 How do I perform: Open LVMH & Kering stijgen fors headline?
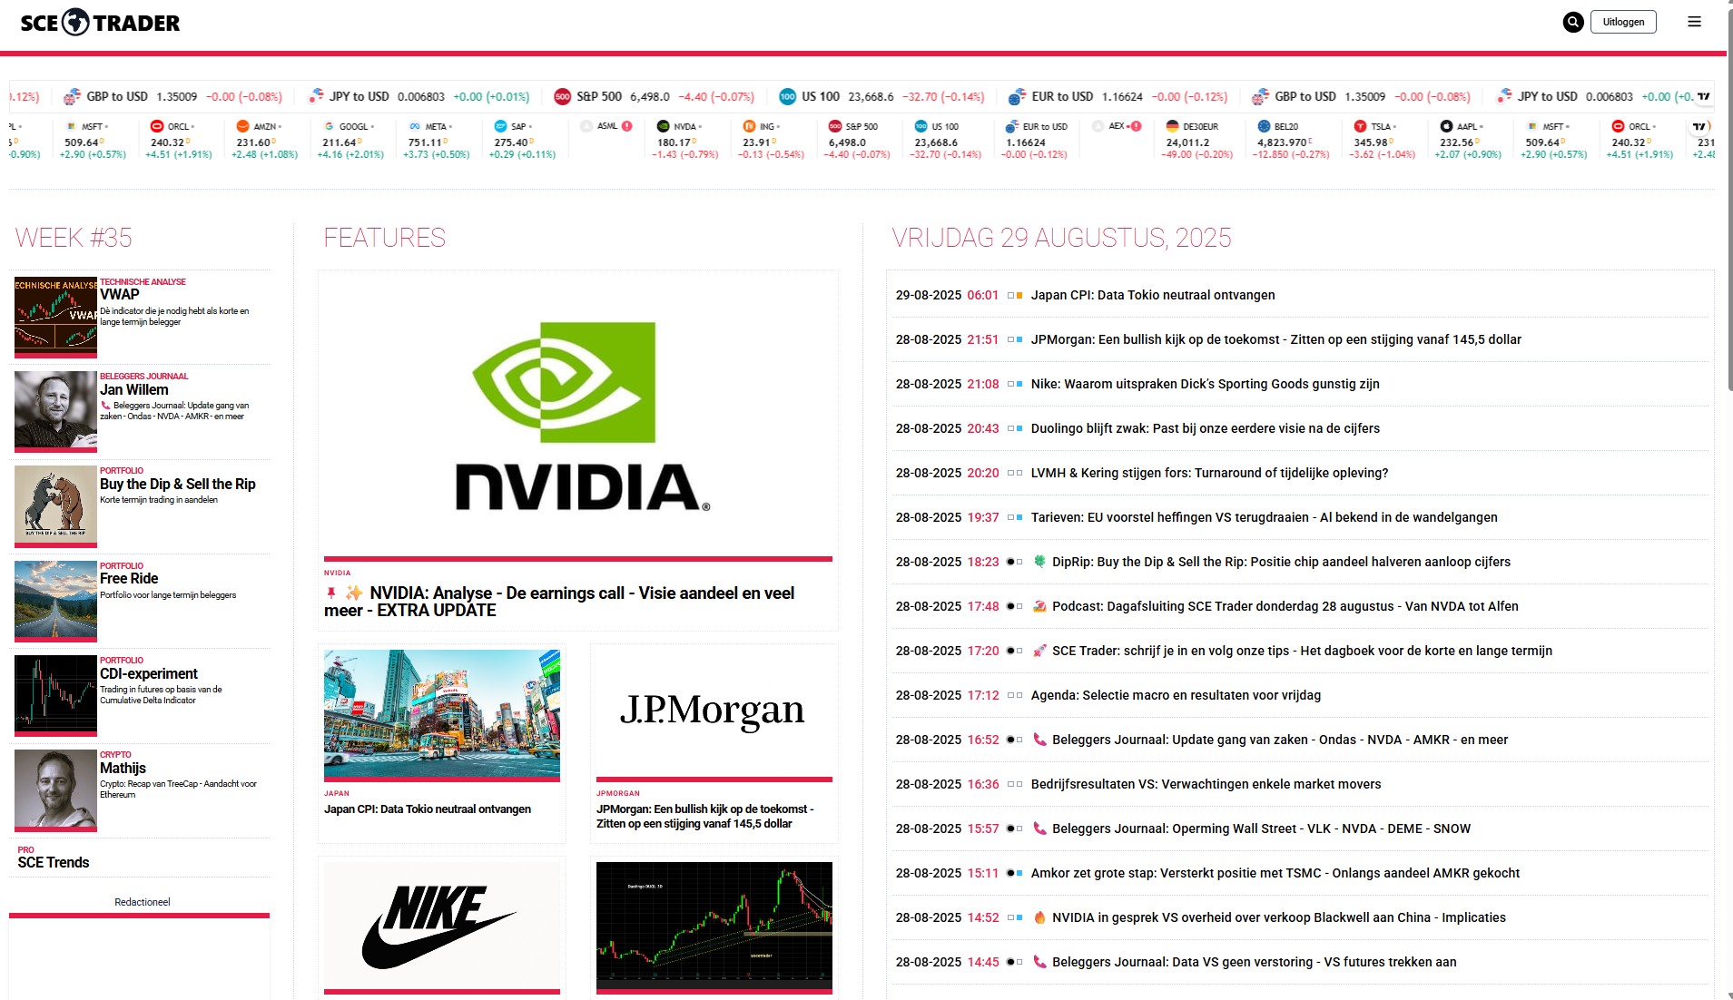[1209, 473]
